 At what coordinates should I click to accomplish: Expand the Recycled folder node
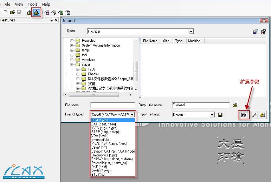pyautogui.click(x=72, y=41)
